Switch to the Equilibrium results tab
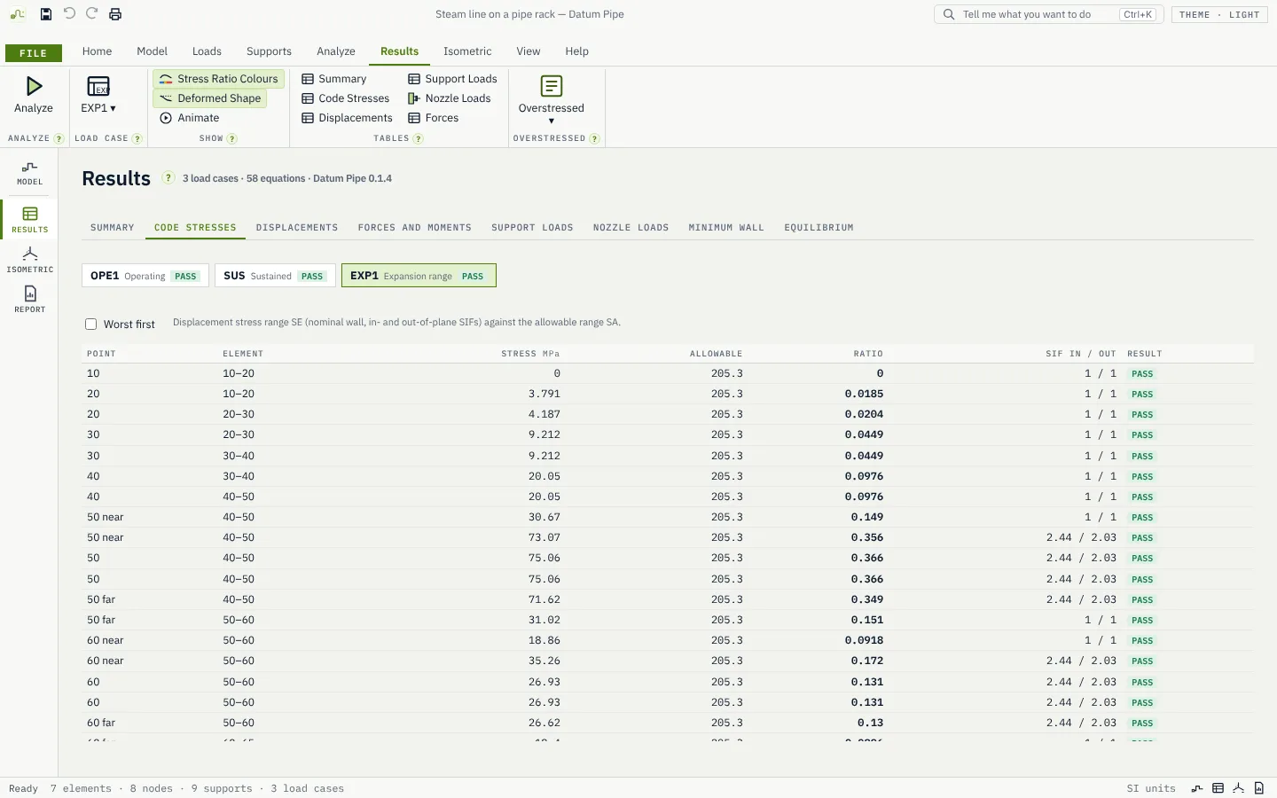This screenshot has width=1277, height=798. click(819, 228)
